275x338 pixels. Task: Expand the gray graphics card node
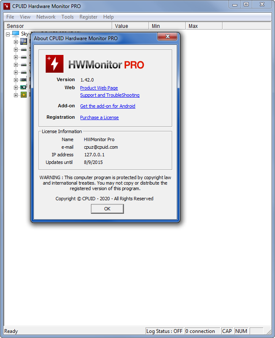[16, 80]
